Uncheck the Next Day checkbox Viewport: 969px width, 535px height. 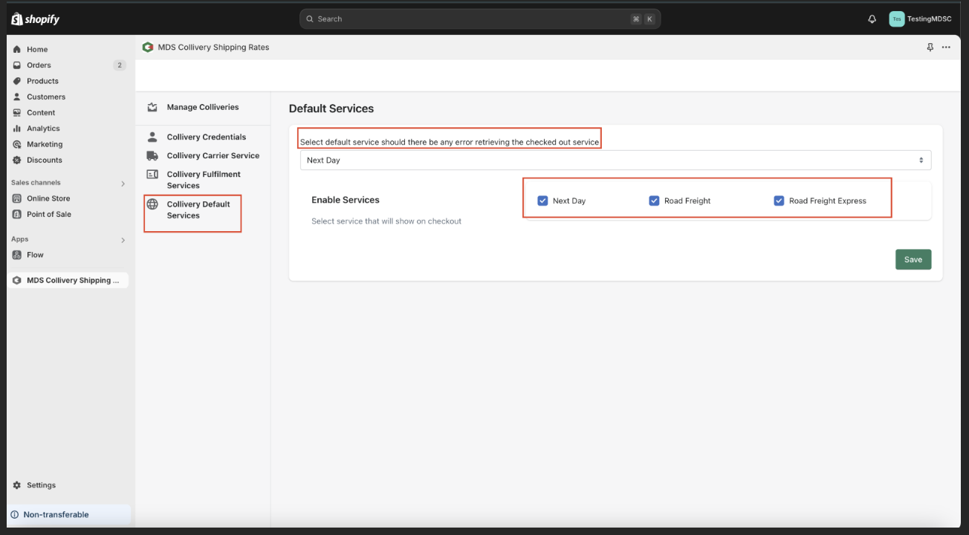coord(542,201)
